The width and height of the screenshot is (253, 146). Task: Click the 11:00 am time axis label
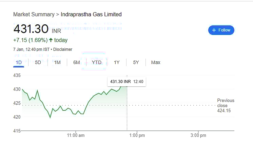click(76, 135)
